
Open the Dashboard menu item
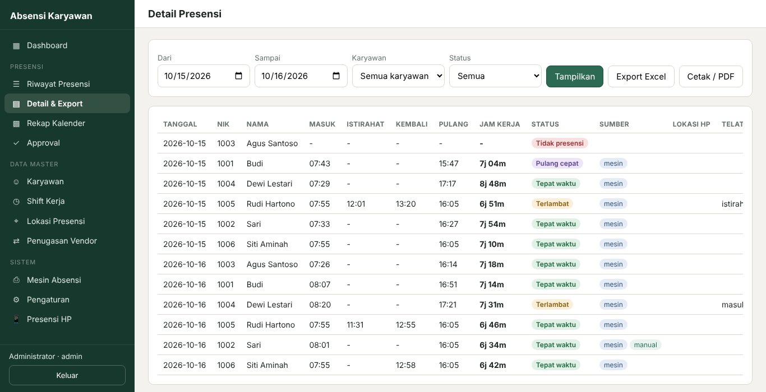pyautogui.click(x=67, y=45)
